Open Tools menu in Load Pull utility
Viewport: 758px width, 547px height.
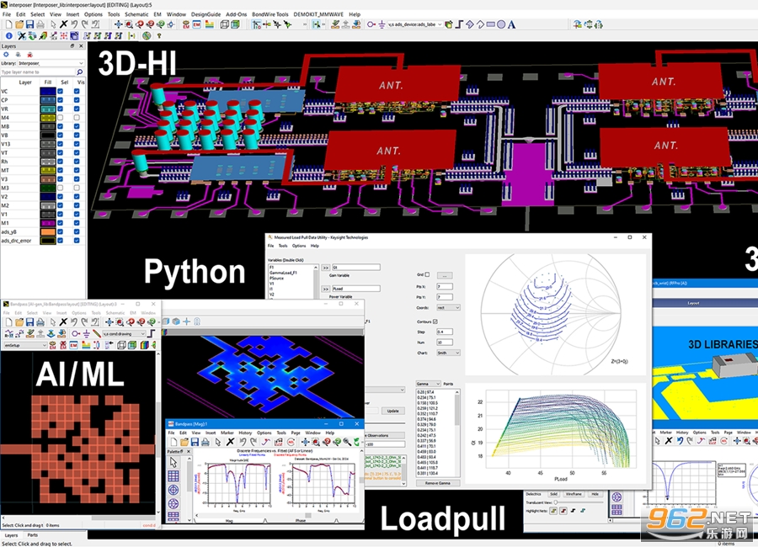(283, 246)
